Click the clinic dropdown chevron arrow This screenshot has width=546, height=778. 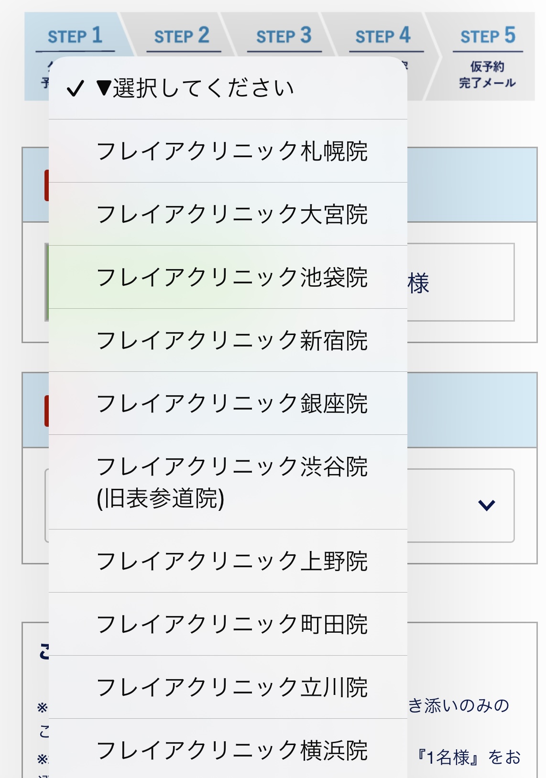(x=486, y=505)
